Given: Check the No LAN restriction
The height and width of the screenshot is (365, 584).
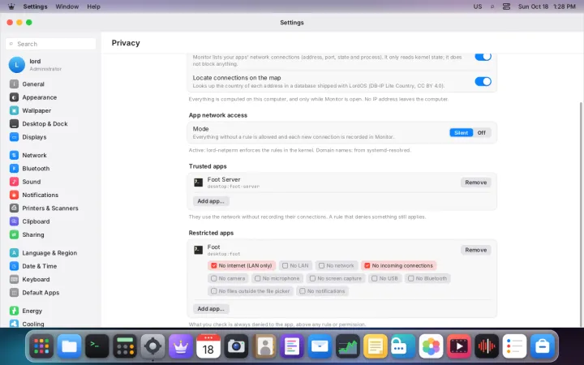Looking at the screenshot, I should [295, 265].
